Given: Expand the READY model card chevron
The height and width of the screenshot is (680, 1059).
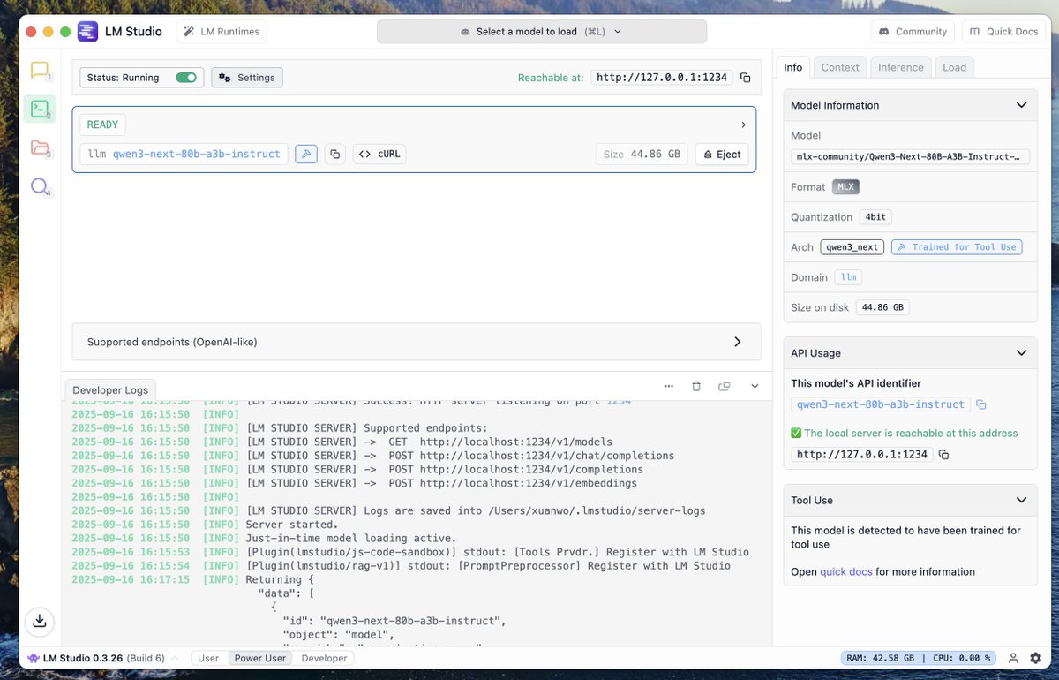Looking at the screenshot, I should coord(743,125).
